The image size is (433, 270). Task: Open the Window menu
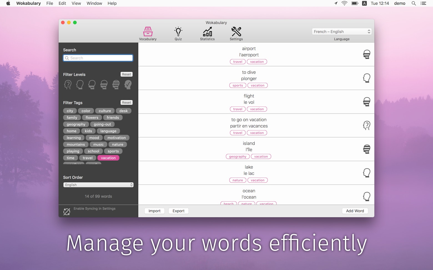tap(94, 3)
